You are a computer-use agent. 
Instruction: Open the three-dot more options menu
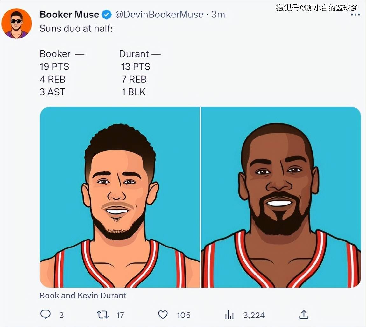(x=355, y=15)
